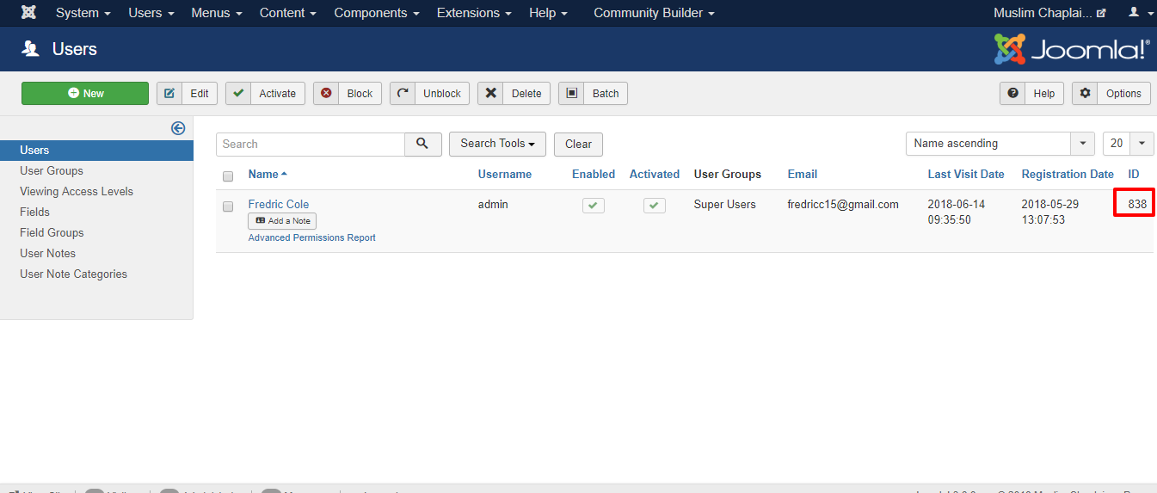Toggle Activated status for the admin user
The width and height of the screenshot is (1157, 493).
[x=655, y=206]
